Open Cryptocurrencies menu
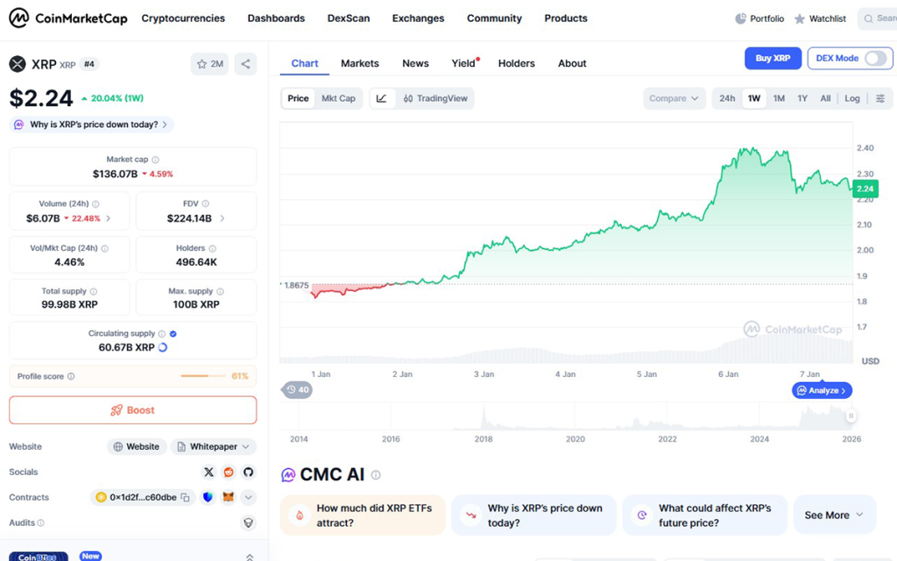897x561 pixels. pos(183,18)
